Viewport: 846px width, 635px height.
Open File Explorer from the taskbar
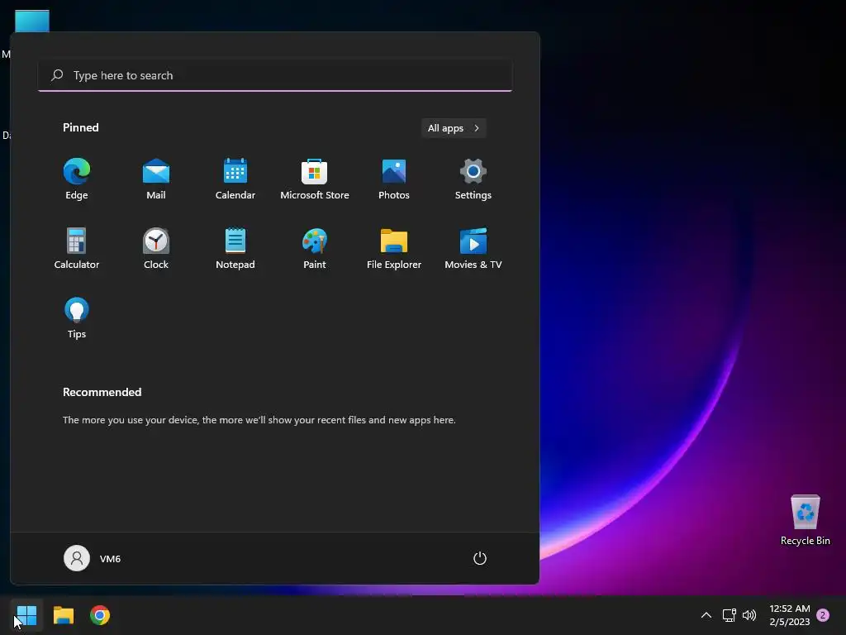tap(63, 615)
